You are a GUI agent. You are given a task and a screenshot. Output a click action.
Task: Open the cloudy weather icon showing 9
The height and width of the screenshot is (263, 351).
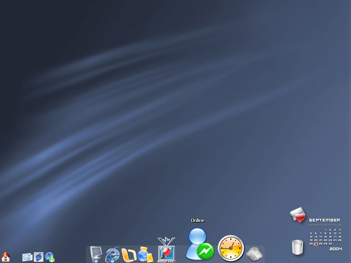tap(254, 254)
